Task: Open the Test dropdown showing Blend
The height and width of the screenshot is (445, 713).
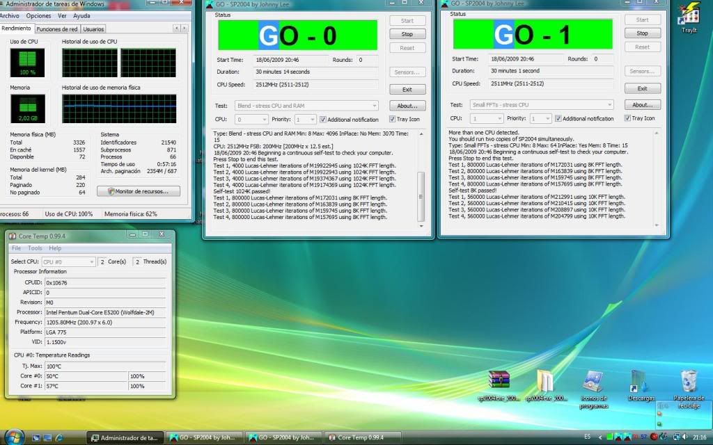Action: pyautogui.click(x=306, y=106)
